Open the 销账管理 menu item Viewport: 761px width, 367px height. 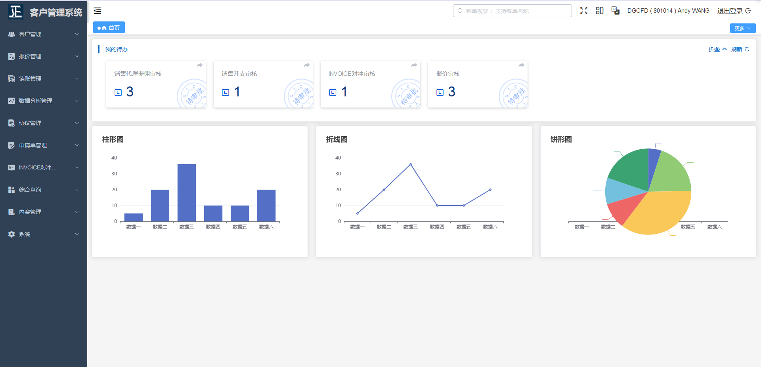click(44, 79)
